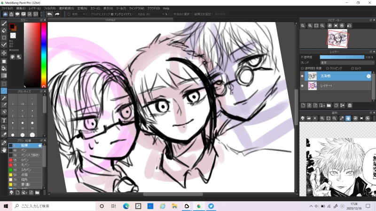Click the speech bubble toolbar icon
The width and height of the screenshot is (376, 211).
coord(17,14)
